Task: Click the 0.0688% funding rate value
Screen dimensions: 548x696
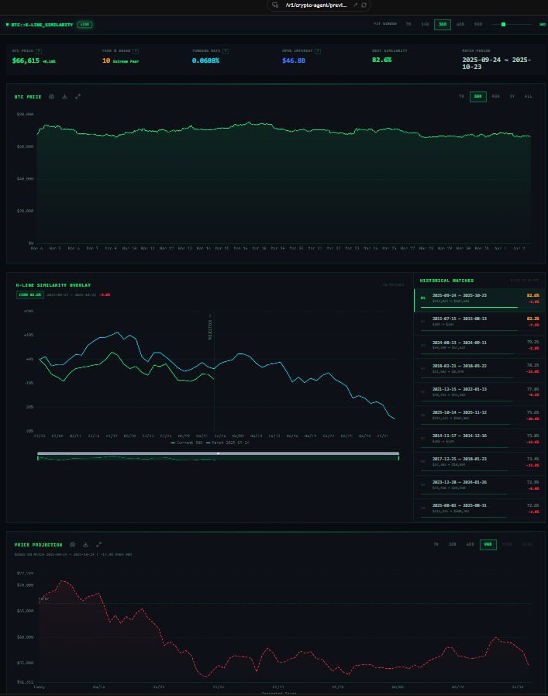Action: point(205,60)
